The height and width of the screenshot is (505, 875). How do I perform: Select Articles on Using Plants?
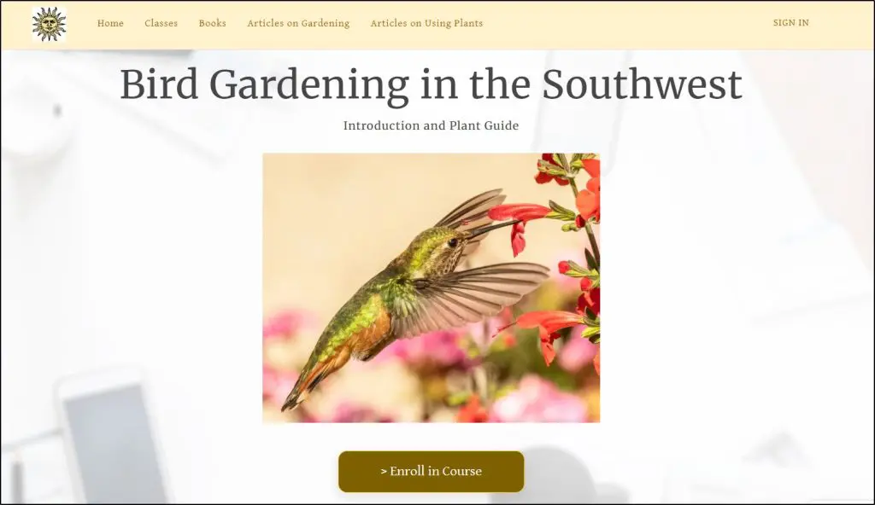427,23
